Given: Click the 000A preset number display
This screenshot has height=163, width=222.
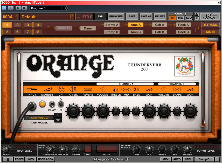Looking at the screenshot, I should click(x=8, y=17).
